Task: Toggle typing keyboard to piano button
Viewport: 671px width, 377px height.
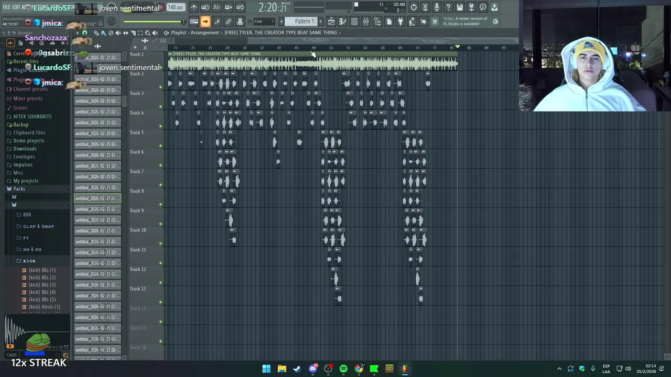Action: [194, 21]
